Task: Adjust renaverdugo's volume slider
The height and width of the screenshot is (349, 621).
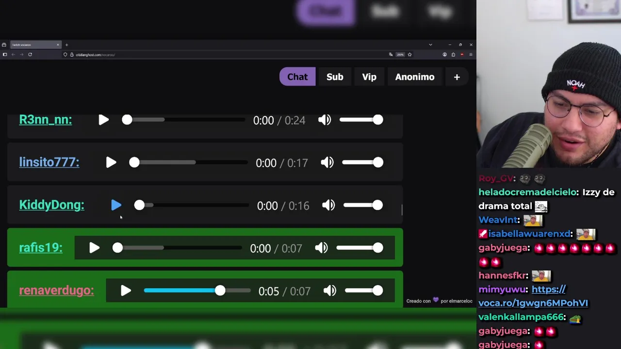Action: (364, 290)
